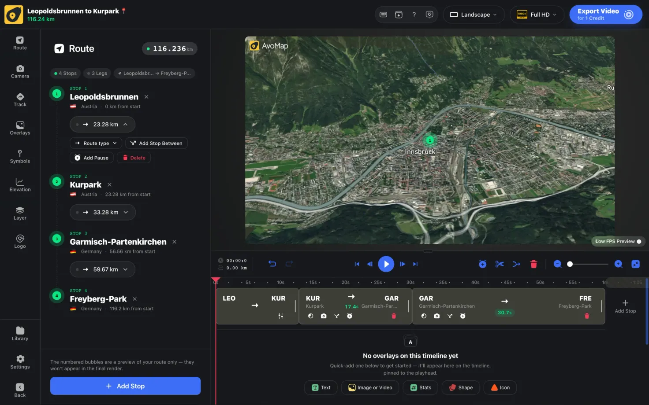
Task: Open the Symbols panel in sidebar
Action: tap(20, 157)
